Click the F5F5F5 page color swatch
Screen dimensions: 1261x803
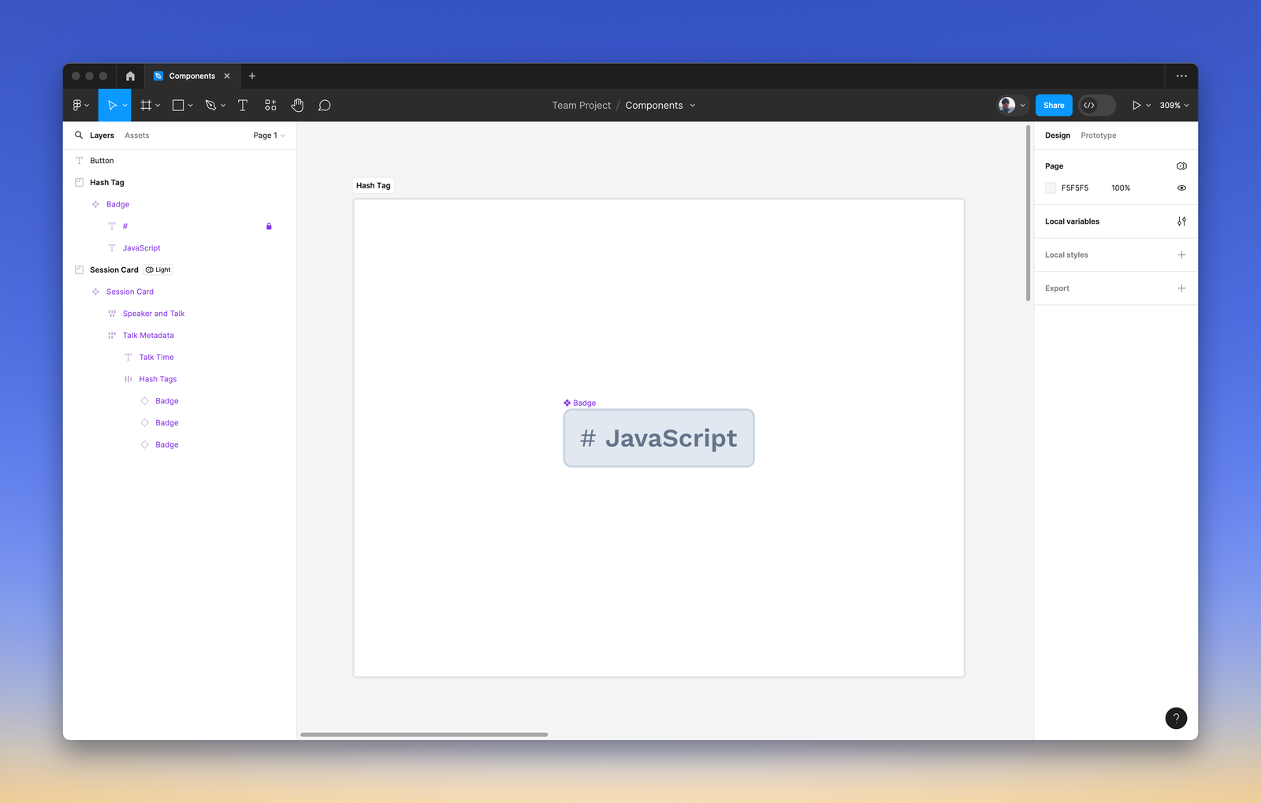(x=1051, y=188)
